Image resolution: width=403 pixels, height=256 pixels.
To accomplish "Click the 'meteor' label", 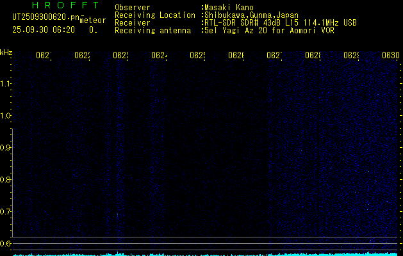I will click(x=93, y=20).
